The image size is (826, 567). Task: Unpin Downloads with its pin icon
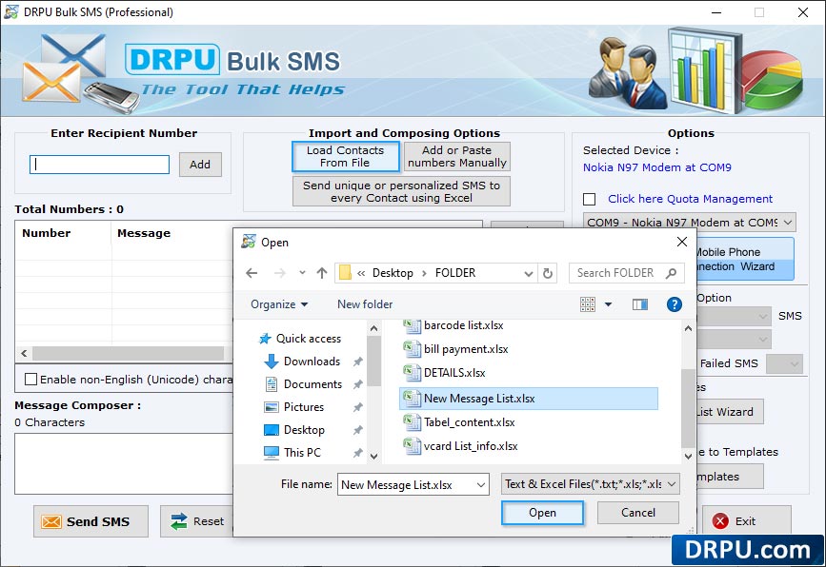point(358,362)
